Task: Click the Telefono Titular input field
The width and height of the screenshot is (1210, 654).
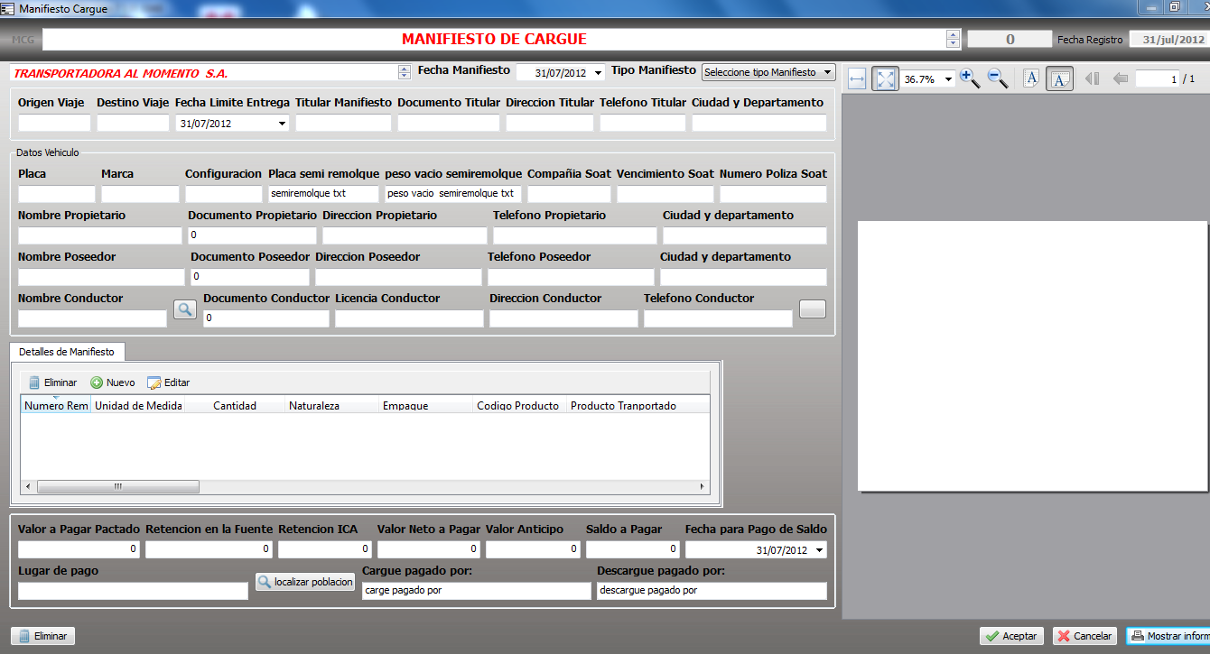Action: click(x=643, y=123)
